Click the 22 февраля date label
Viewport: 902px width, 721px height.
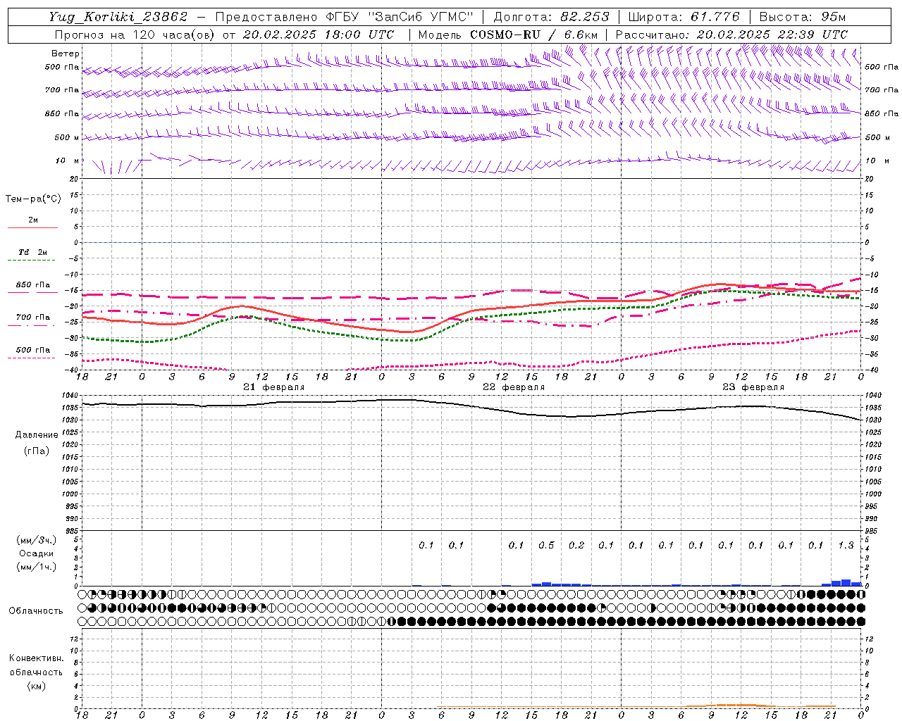[514, 387]
